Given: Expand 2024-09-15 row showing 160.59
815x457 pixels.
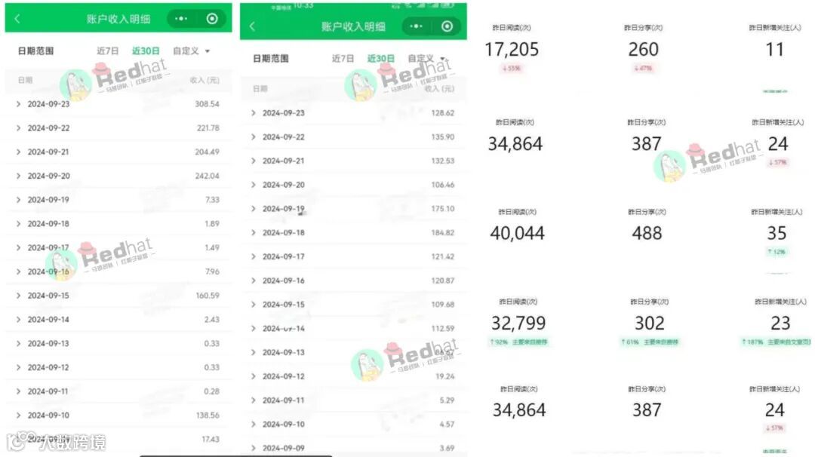Looking at the screenshot, I should pos(118,296).
